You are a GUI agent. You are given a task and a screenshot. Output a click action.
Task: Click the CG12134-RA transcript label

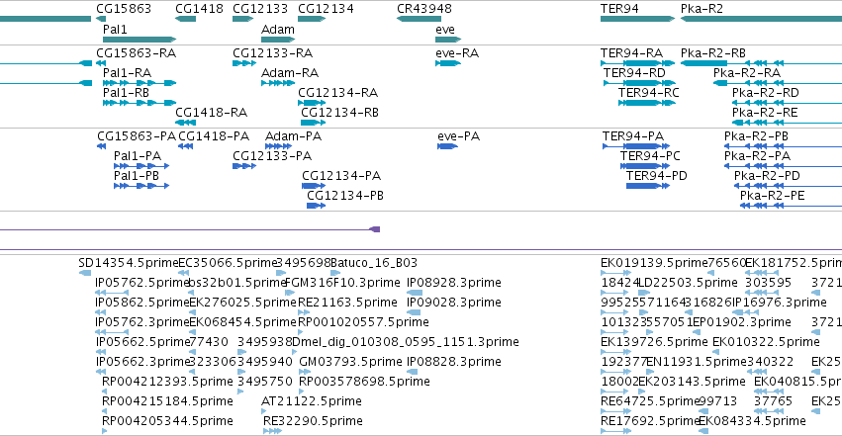pyautogui.click(x=337, y=93)
